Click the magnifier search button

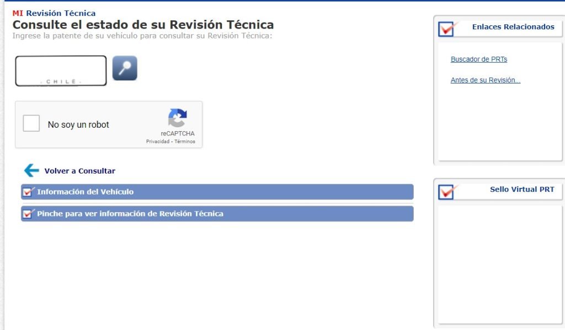tap(125, 68)
